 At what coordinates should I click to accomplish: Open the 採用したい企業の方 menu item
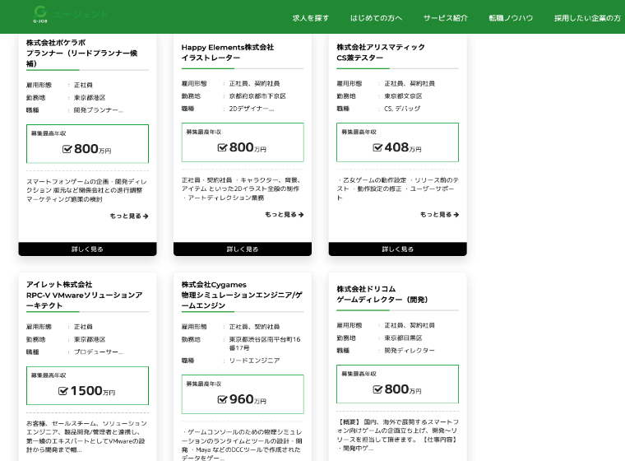587,18
